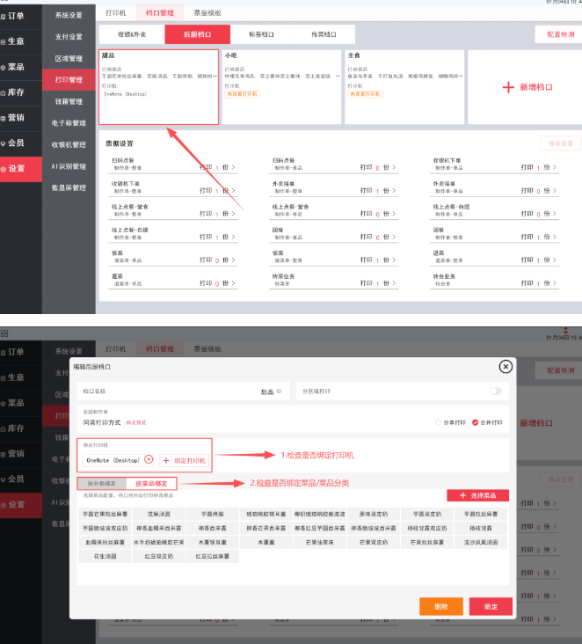The height and width of the screenshot is (644, 582).
Task: Expand upper-screen 催菜 催菜单-单品 row chevron
Action: pyautogui.click(x=234, y=260)
